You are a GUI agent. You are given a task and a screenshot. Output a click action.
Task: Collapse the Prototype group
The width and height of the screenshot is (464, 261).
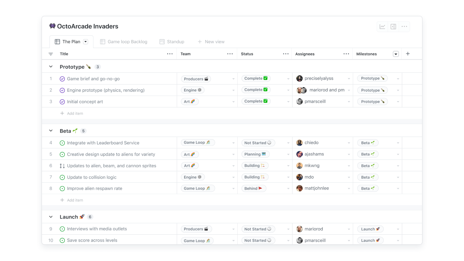tap(51, 66)
